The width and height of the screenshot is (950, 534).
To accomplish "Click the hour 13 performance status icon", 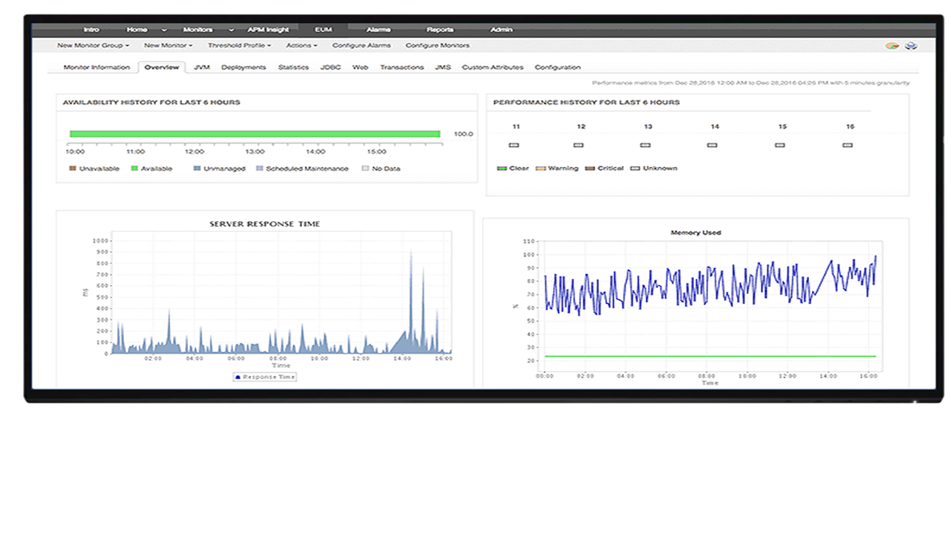I will [x=645, y=145].
